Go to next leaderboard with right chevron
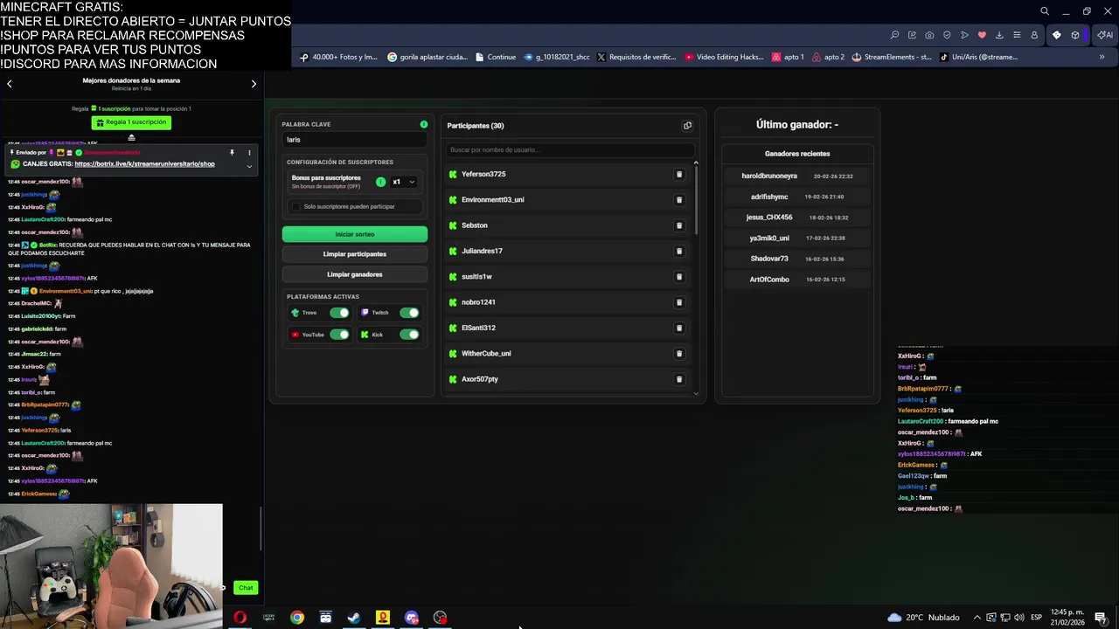1119x629 pixels. coord(254,84)
